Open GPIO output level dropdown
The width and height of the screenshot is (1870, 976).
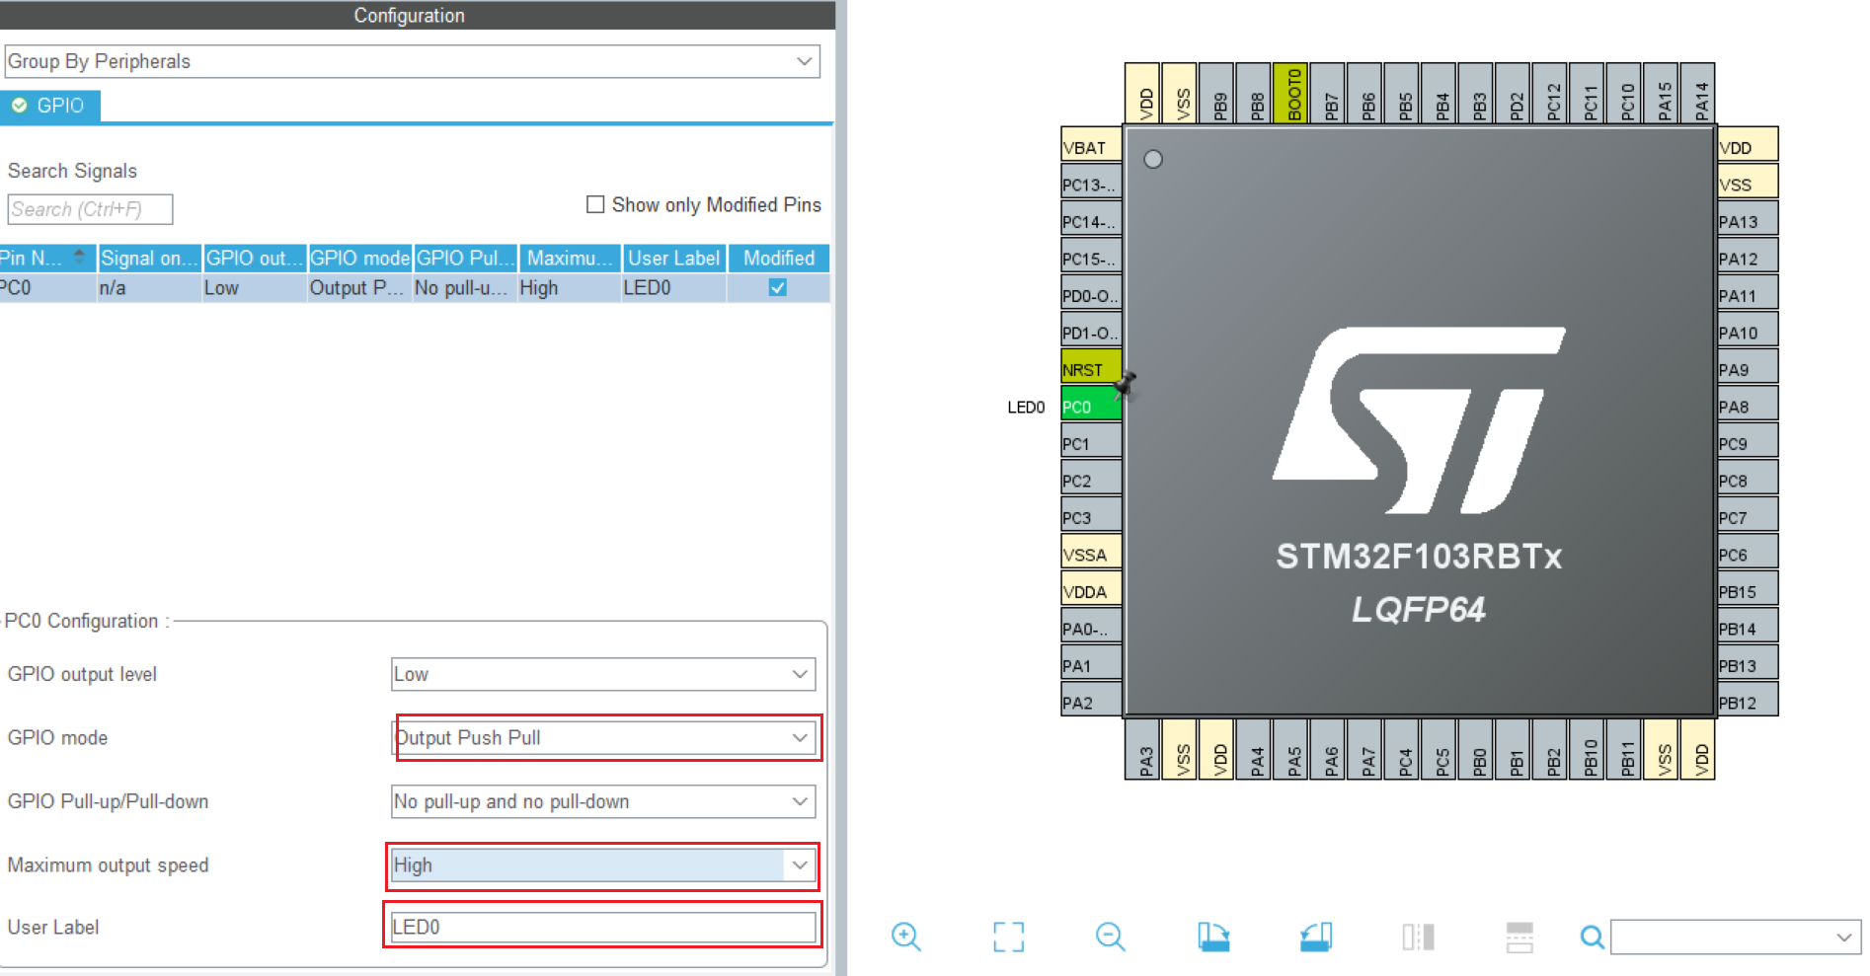coord(603,674)
